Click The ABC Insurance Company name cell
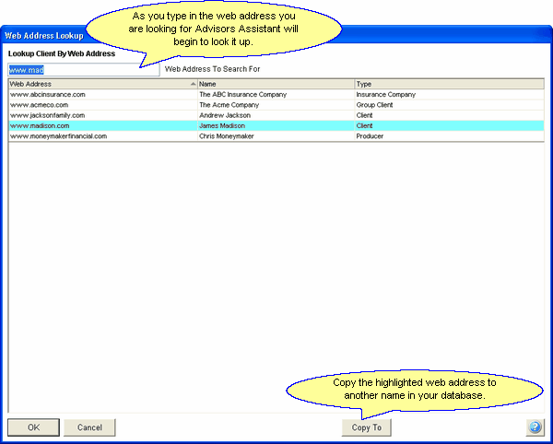 click(x=243, y=94)
